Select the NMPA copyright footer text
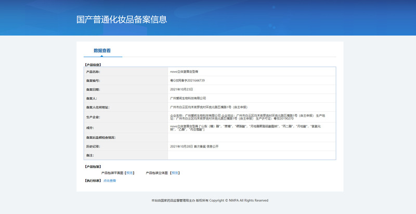 pos(210,200)
